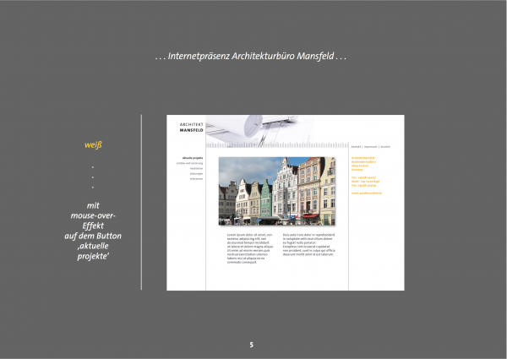Click the photo of colorful gabled houses
507x359 pixels.
[x=276, y=190]
